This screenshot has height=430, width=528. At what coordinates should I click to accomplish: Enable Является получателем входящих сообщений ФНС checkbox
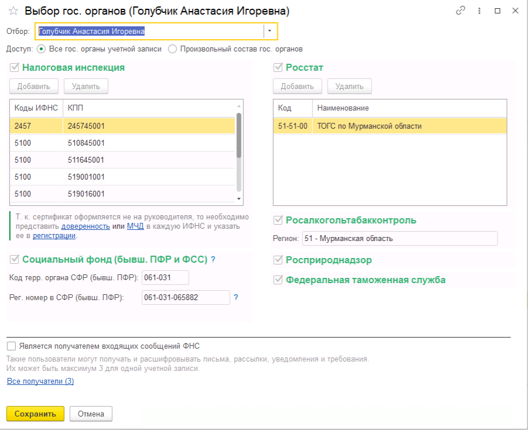click(12, 346)
